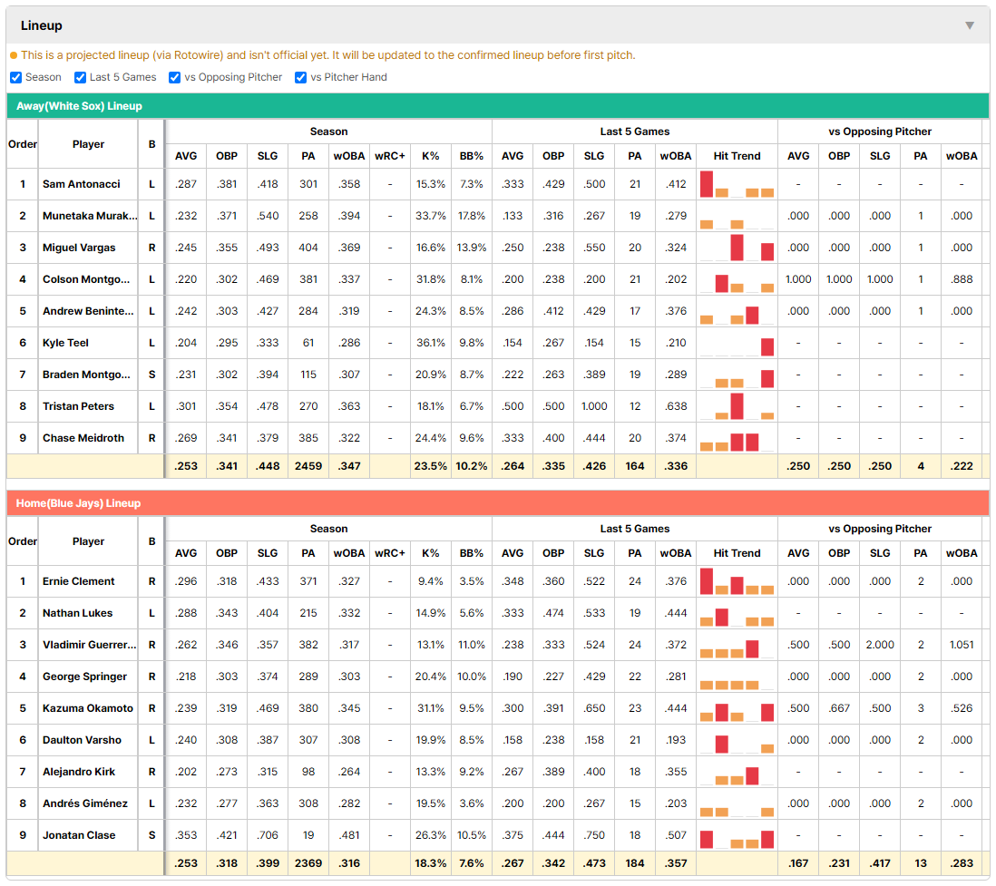The image size is (996, 886).
Task: Click Tristan Peters hit trend chart
Action: (737, 406)
